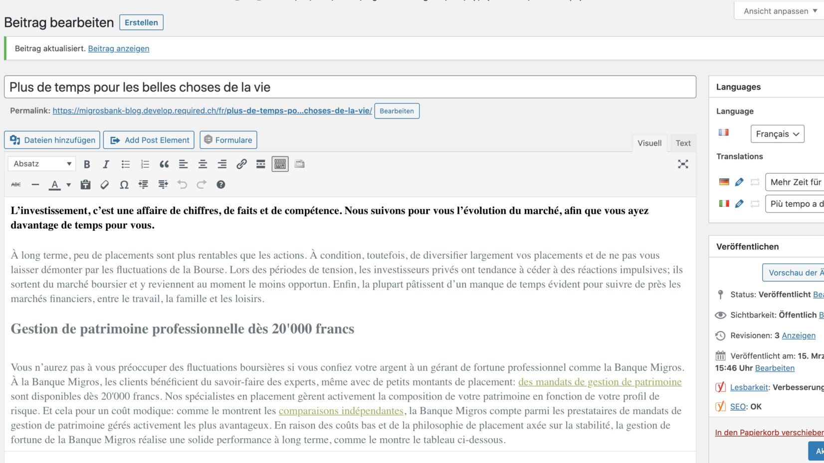824x463 pixels.
Task: Switch to the Text editor tab
Action: click(x=682, y=143)
